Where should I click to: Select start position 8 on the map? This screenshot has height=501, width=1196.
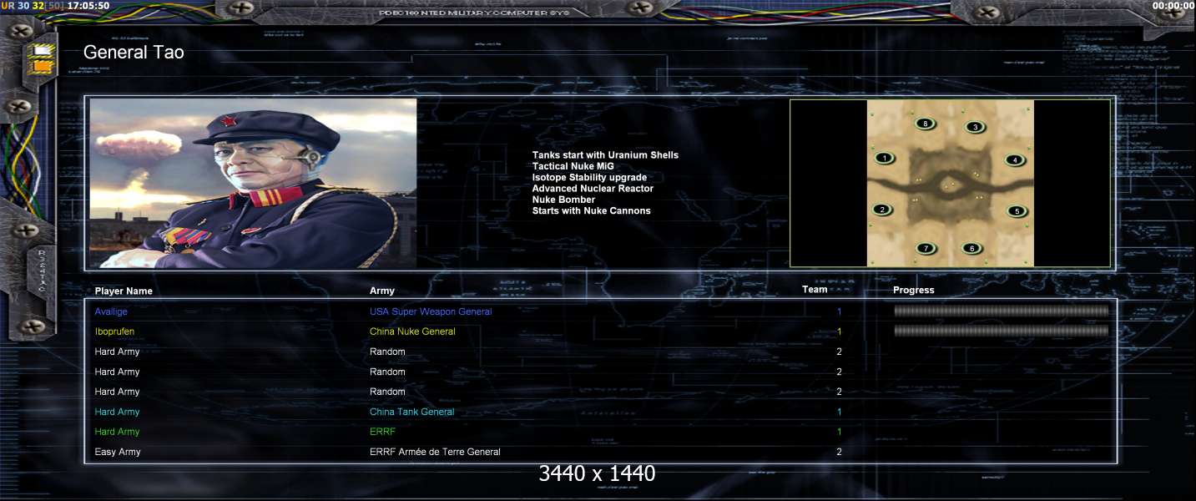click(x=925, y=124)
